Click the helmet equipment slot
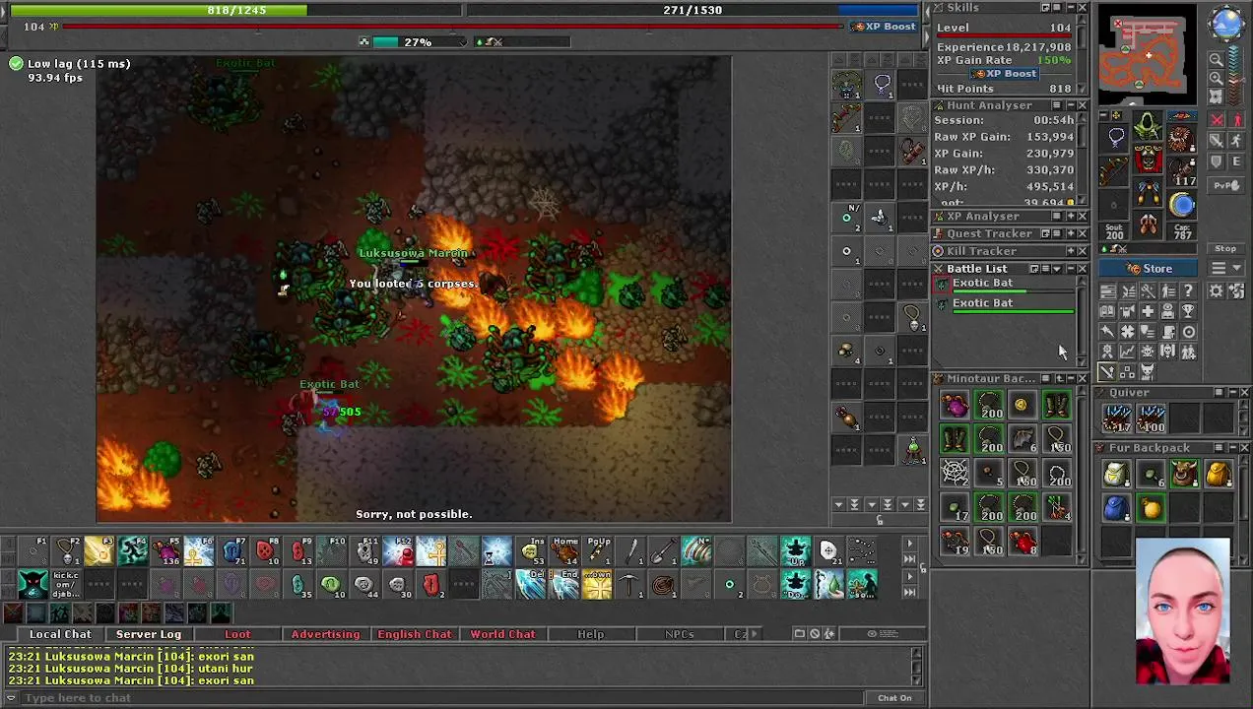 [1149, 125]
